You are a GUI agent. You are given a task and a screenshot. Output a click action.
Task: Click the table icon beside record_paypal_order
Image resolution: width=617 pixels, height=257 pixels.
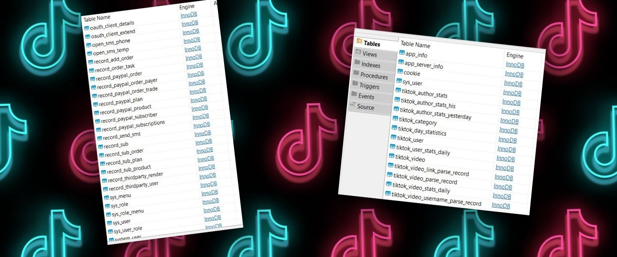93,79
